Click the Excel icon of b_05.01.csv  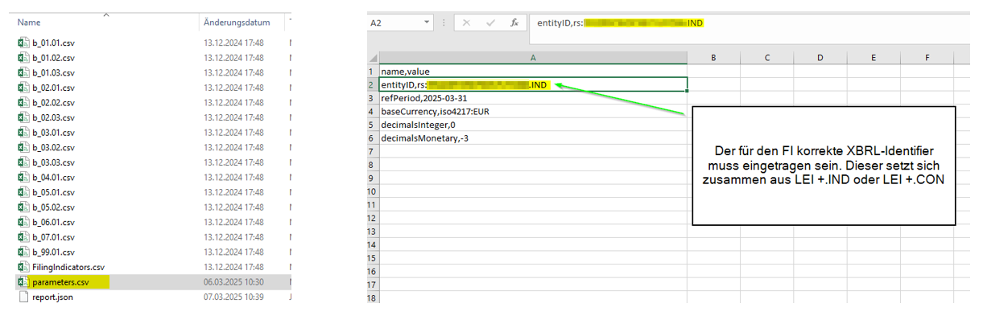pos(23,192)
